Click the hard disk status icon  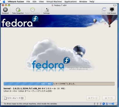107,104
